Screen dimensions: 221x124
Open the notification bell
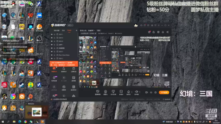tap(163, 32)
